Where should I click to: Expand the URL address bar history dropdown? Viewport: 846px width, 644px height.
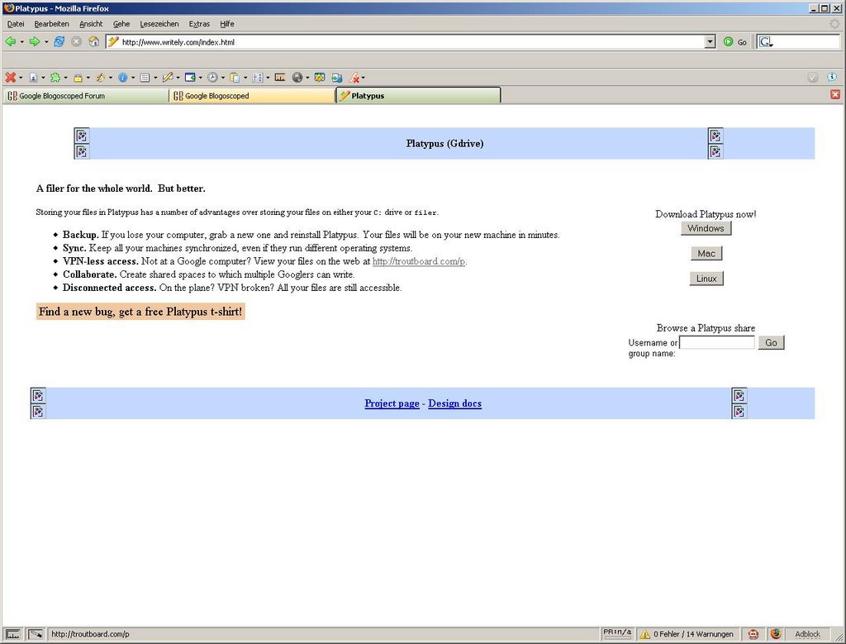pyautogui.click(x=710, y=41)
